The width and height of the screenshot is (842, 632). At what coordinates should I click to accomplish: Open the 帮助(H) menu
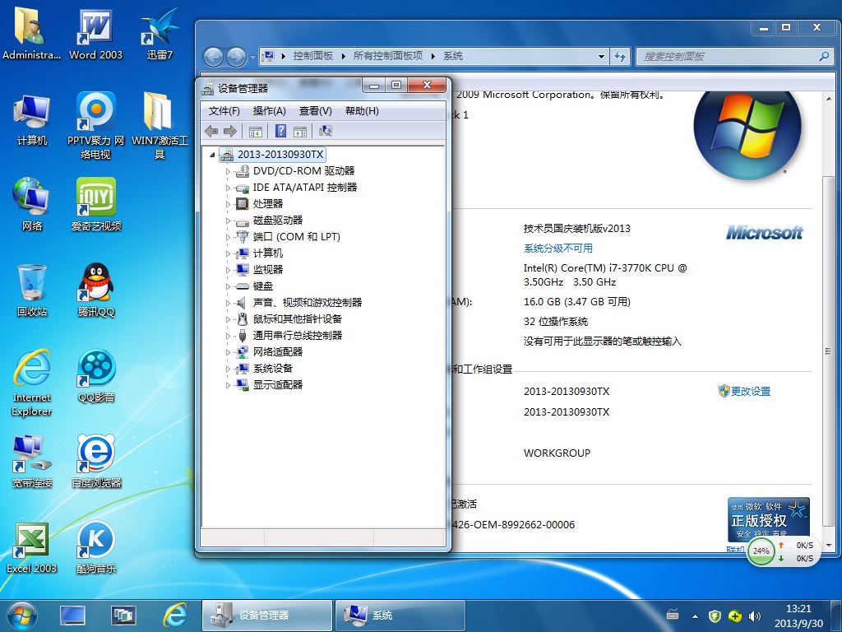click(x=362, y=111)
